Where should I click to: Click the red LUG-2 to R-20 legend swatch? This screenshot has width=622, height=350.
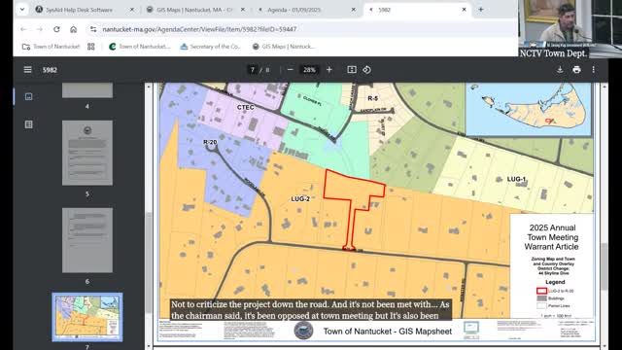pos(541,291)
